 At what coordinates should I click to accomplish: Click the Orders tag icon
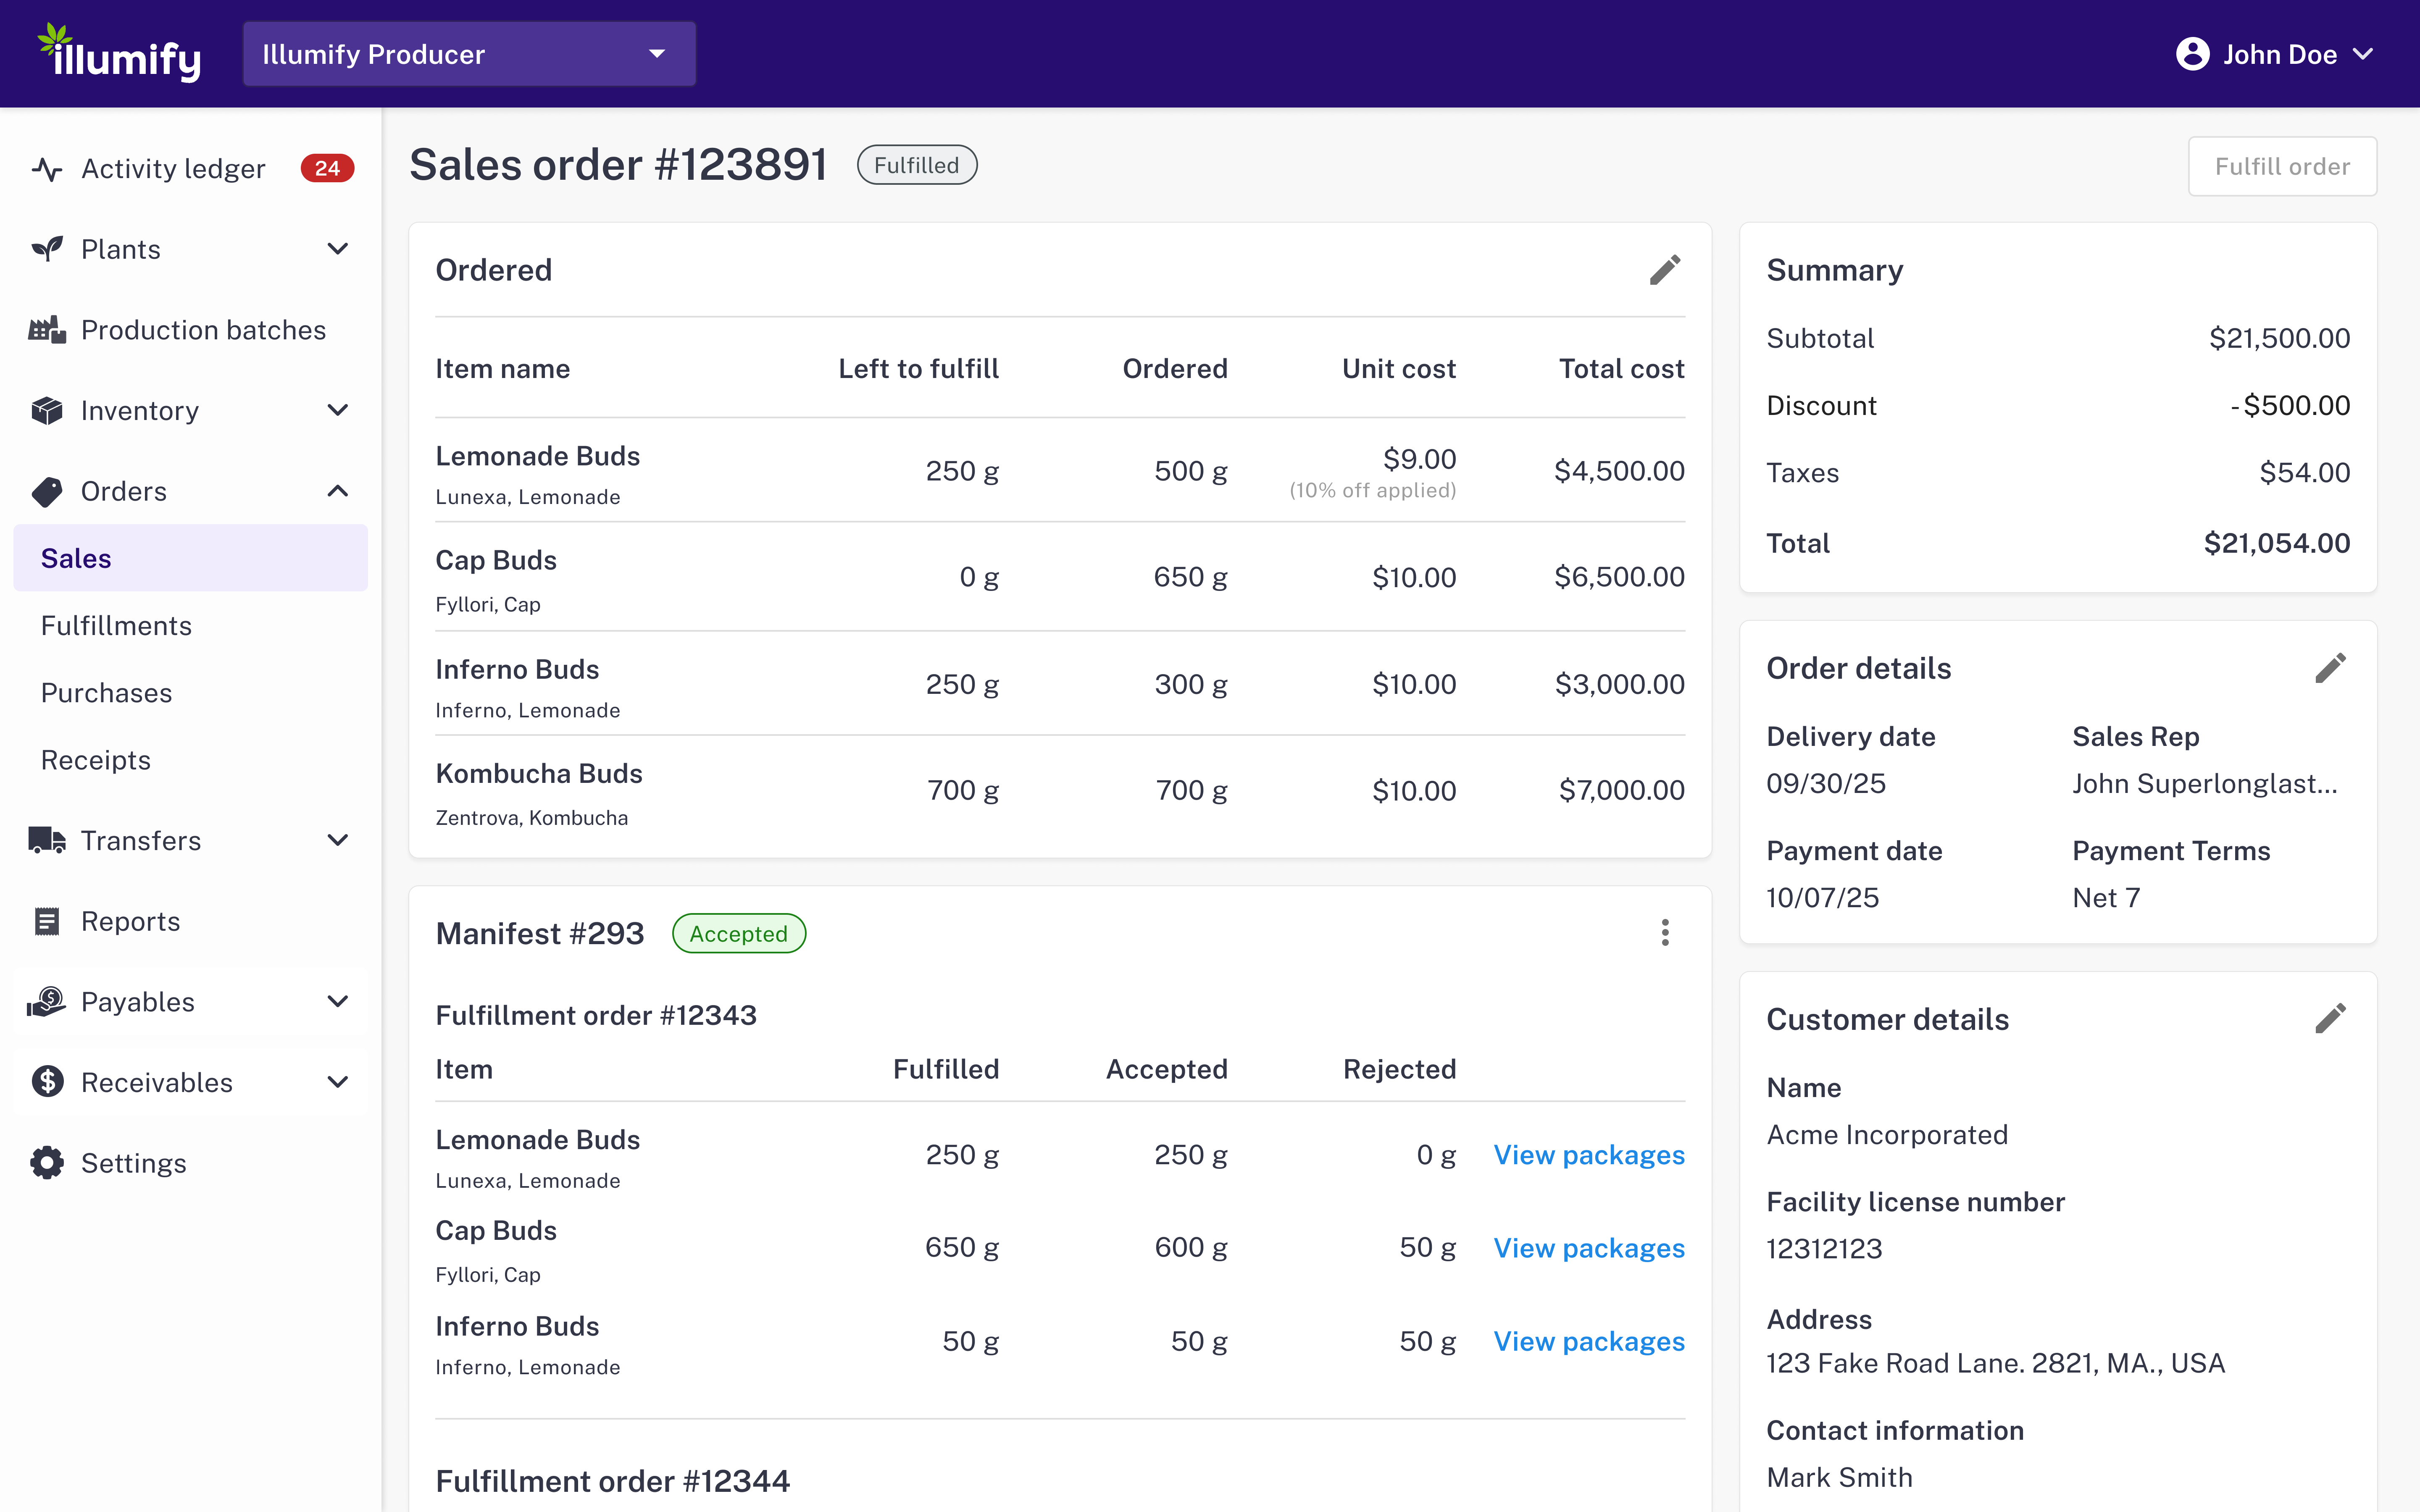(47, 491)
